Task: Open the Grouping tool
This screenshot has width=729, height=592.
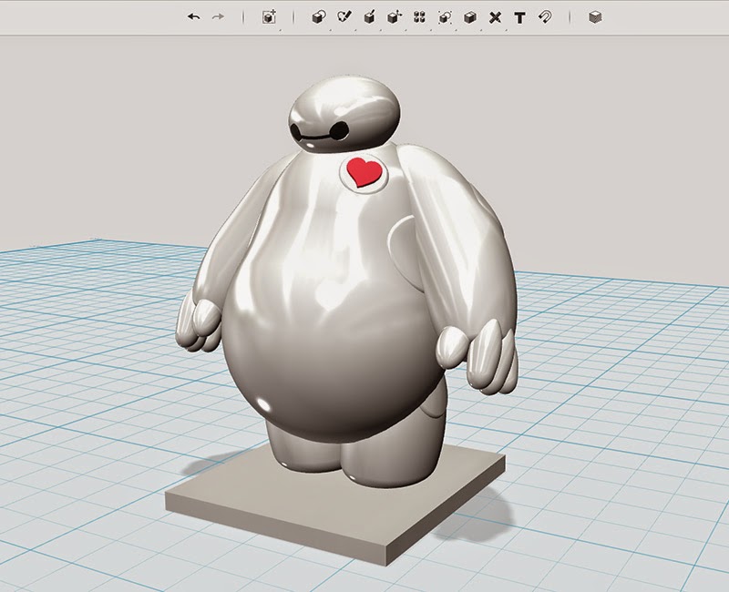Action: [x=445, y=17]
